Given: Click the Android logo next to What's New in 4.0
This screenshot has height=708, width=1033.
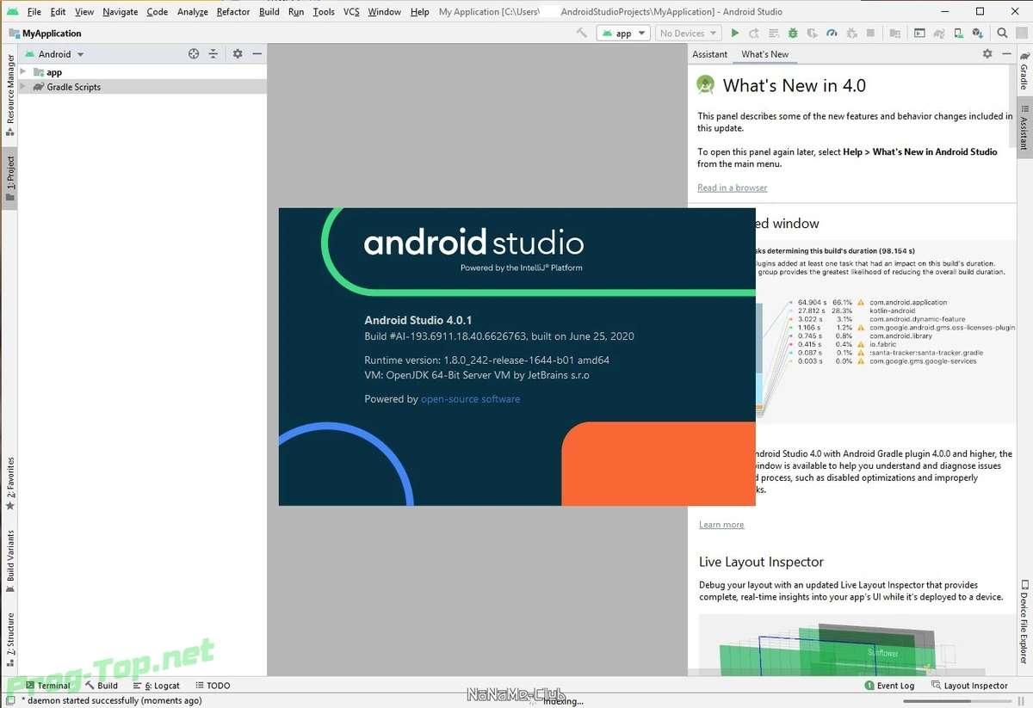Looking at the screenshot, I should [706, 85].
